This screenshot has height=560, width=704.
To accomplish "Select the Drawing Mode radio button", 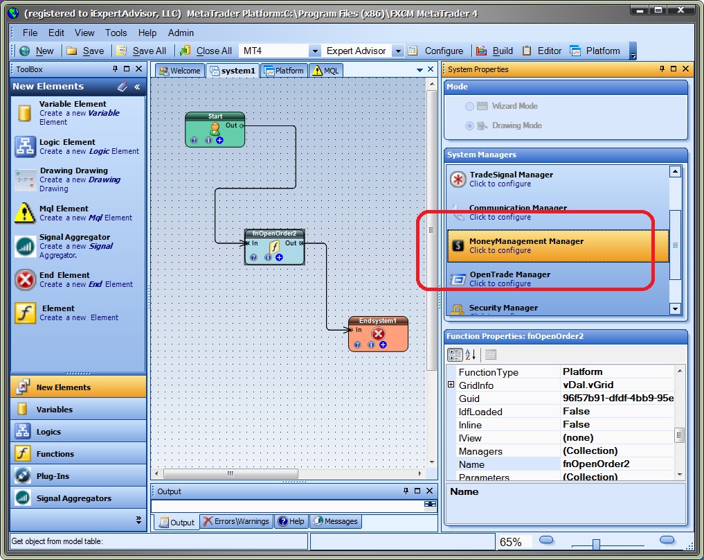I will click(x=469, y=125).
